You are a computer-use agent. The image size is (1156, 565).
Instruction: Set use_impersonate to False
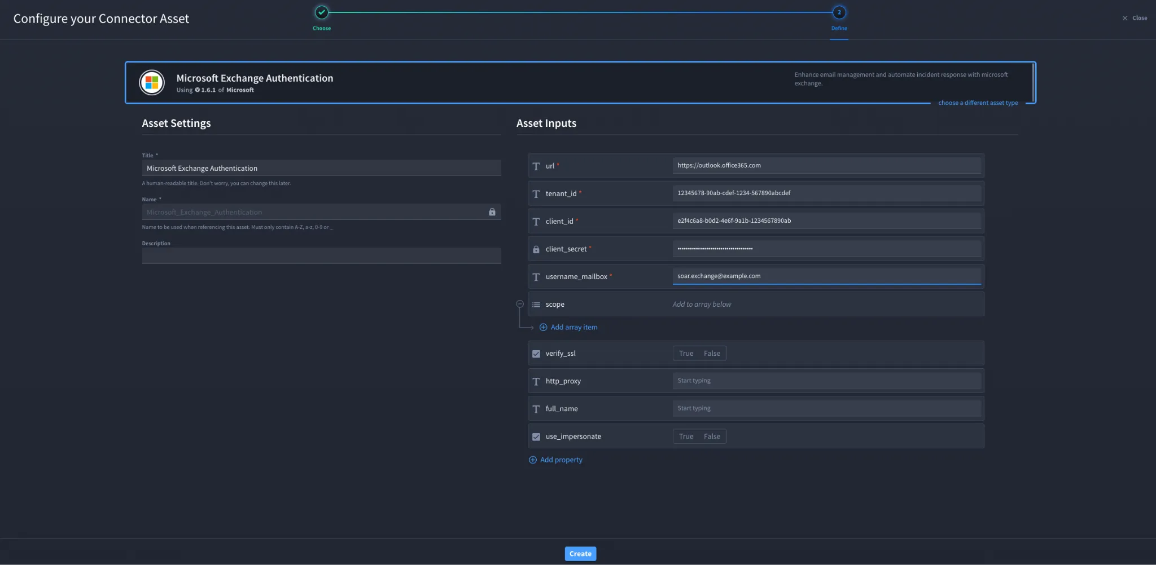coord(712,436)
